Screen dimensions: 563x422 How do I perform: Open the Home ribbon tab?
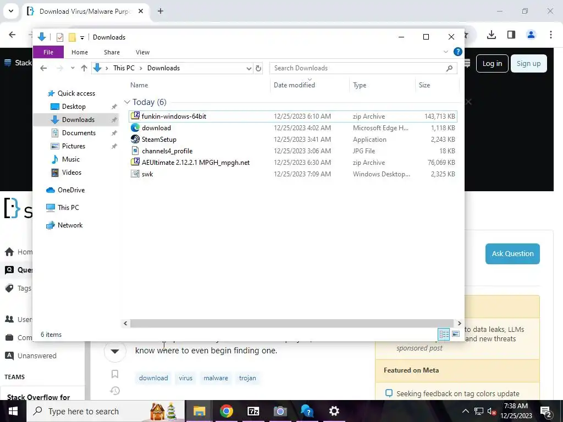(x=80, y=52)
